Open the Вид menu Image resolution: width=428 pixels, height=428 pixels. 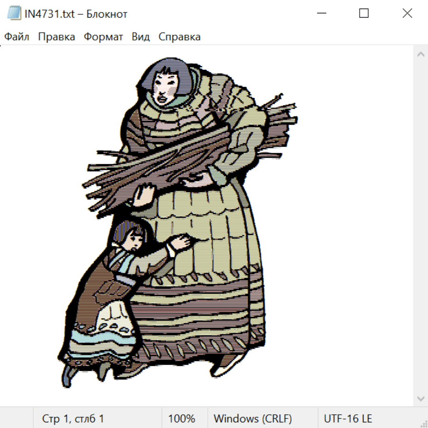tap(141, 37)
